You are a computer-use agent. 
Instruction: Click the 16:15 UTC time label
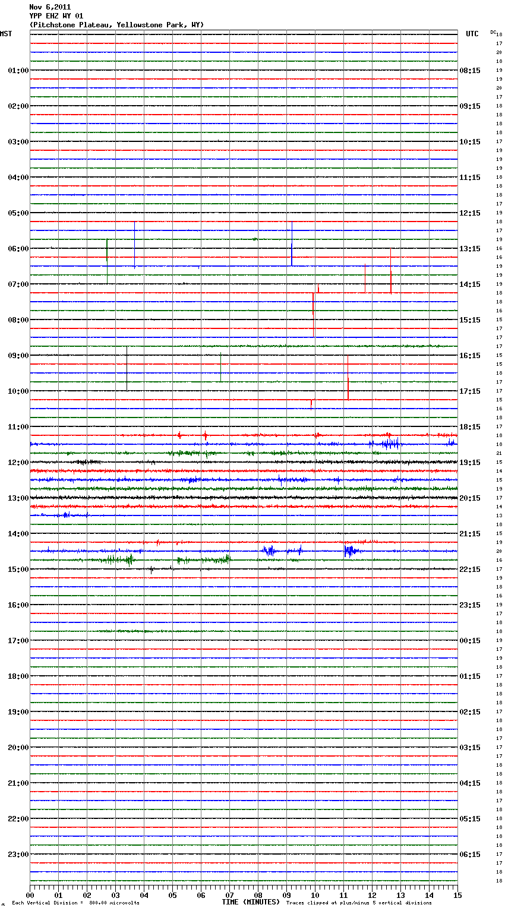(x=470, y=356)
